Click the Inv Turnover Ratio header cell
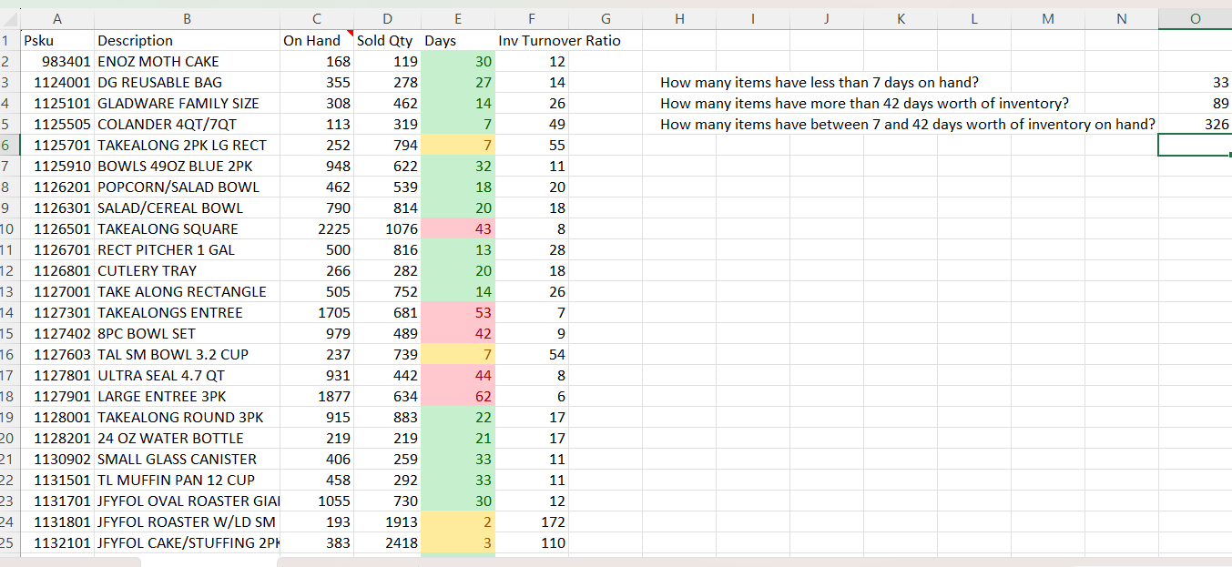The height and width of the screenshot is (567, 1232). (x=532, y=40)
